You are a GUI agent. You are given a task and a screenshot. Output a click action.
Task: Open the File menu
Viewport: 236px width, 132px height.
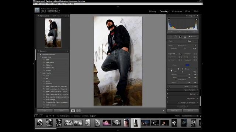34,4
